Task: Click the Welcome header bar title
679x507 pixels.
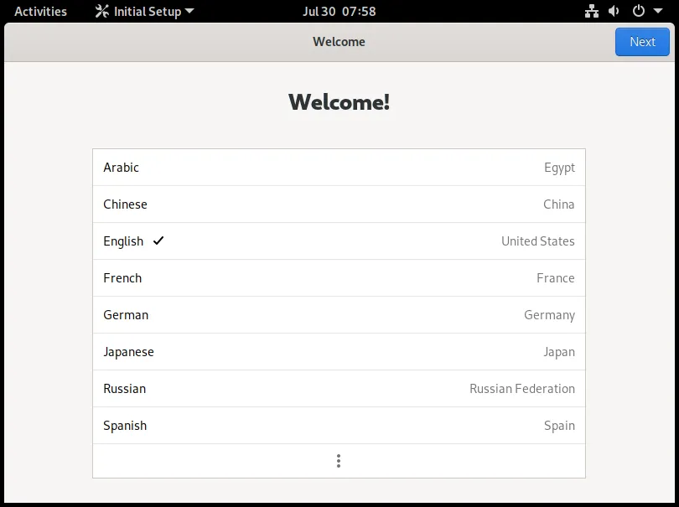Action: coord(339,42)
